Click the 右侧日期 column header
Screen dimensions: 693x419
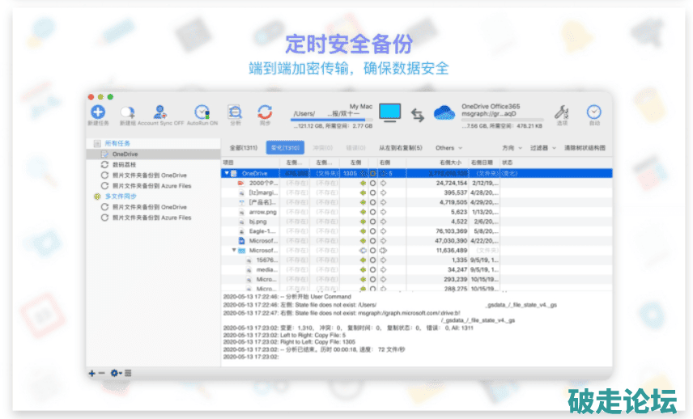483,163
